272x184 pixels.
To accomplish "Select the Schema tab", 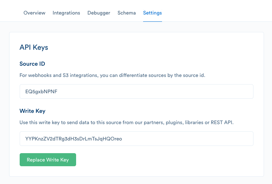I will pos(126,13).
